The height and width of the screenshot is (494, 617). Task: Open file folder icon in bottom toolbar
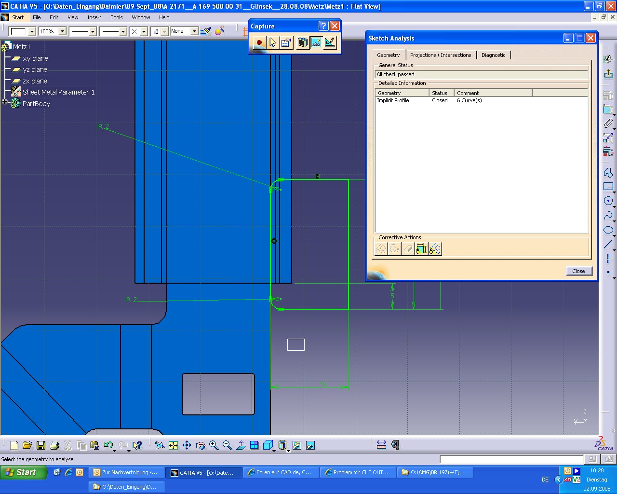coord(27,445)
